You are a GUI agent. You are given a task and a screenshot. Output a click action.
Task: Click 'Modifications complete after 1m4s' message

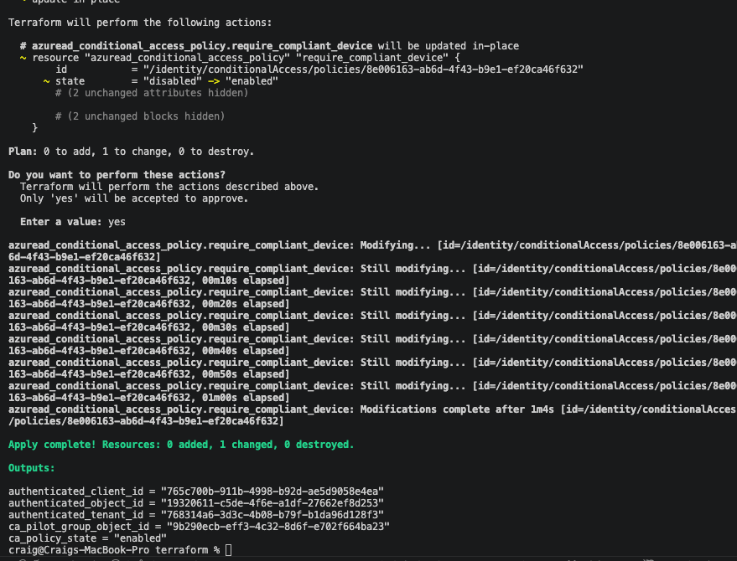tap(457, 409)
